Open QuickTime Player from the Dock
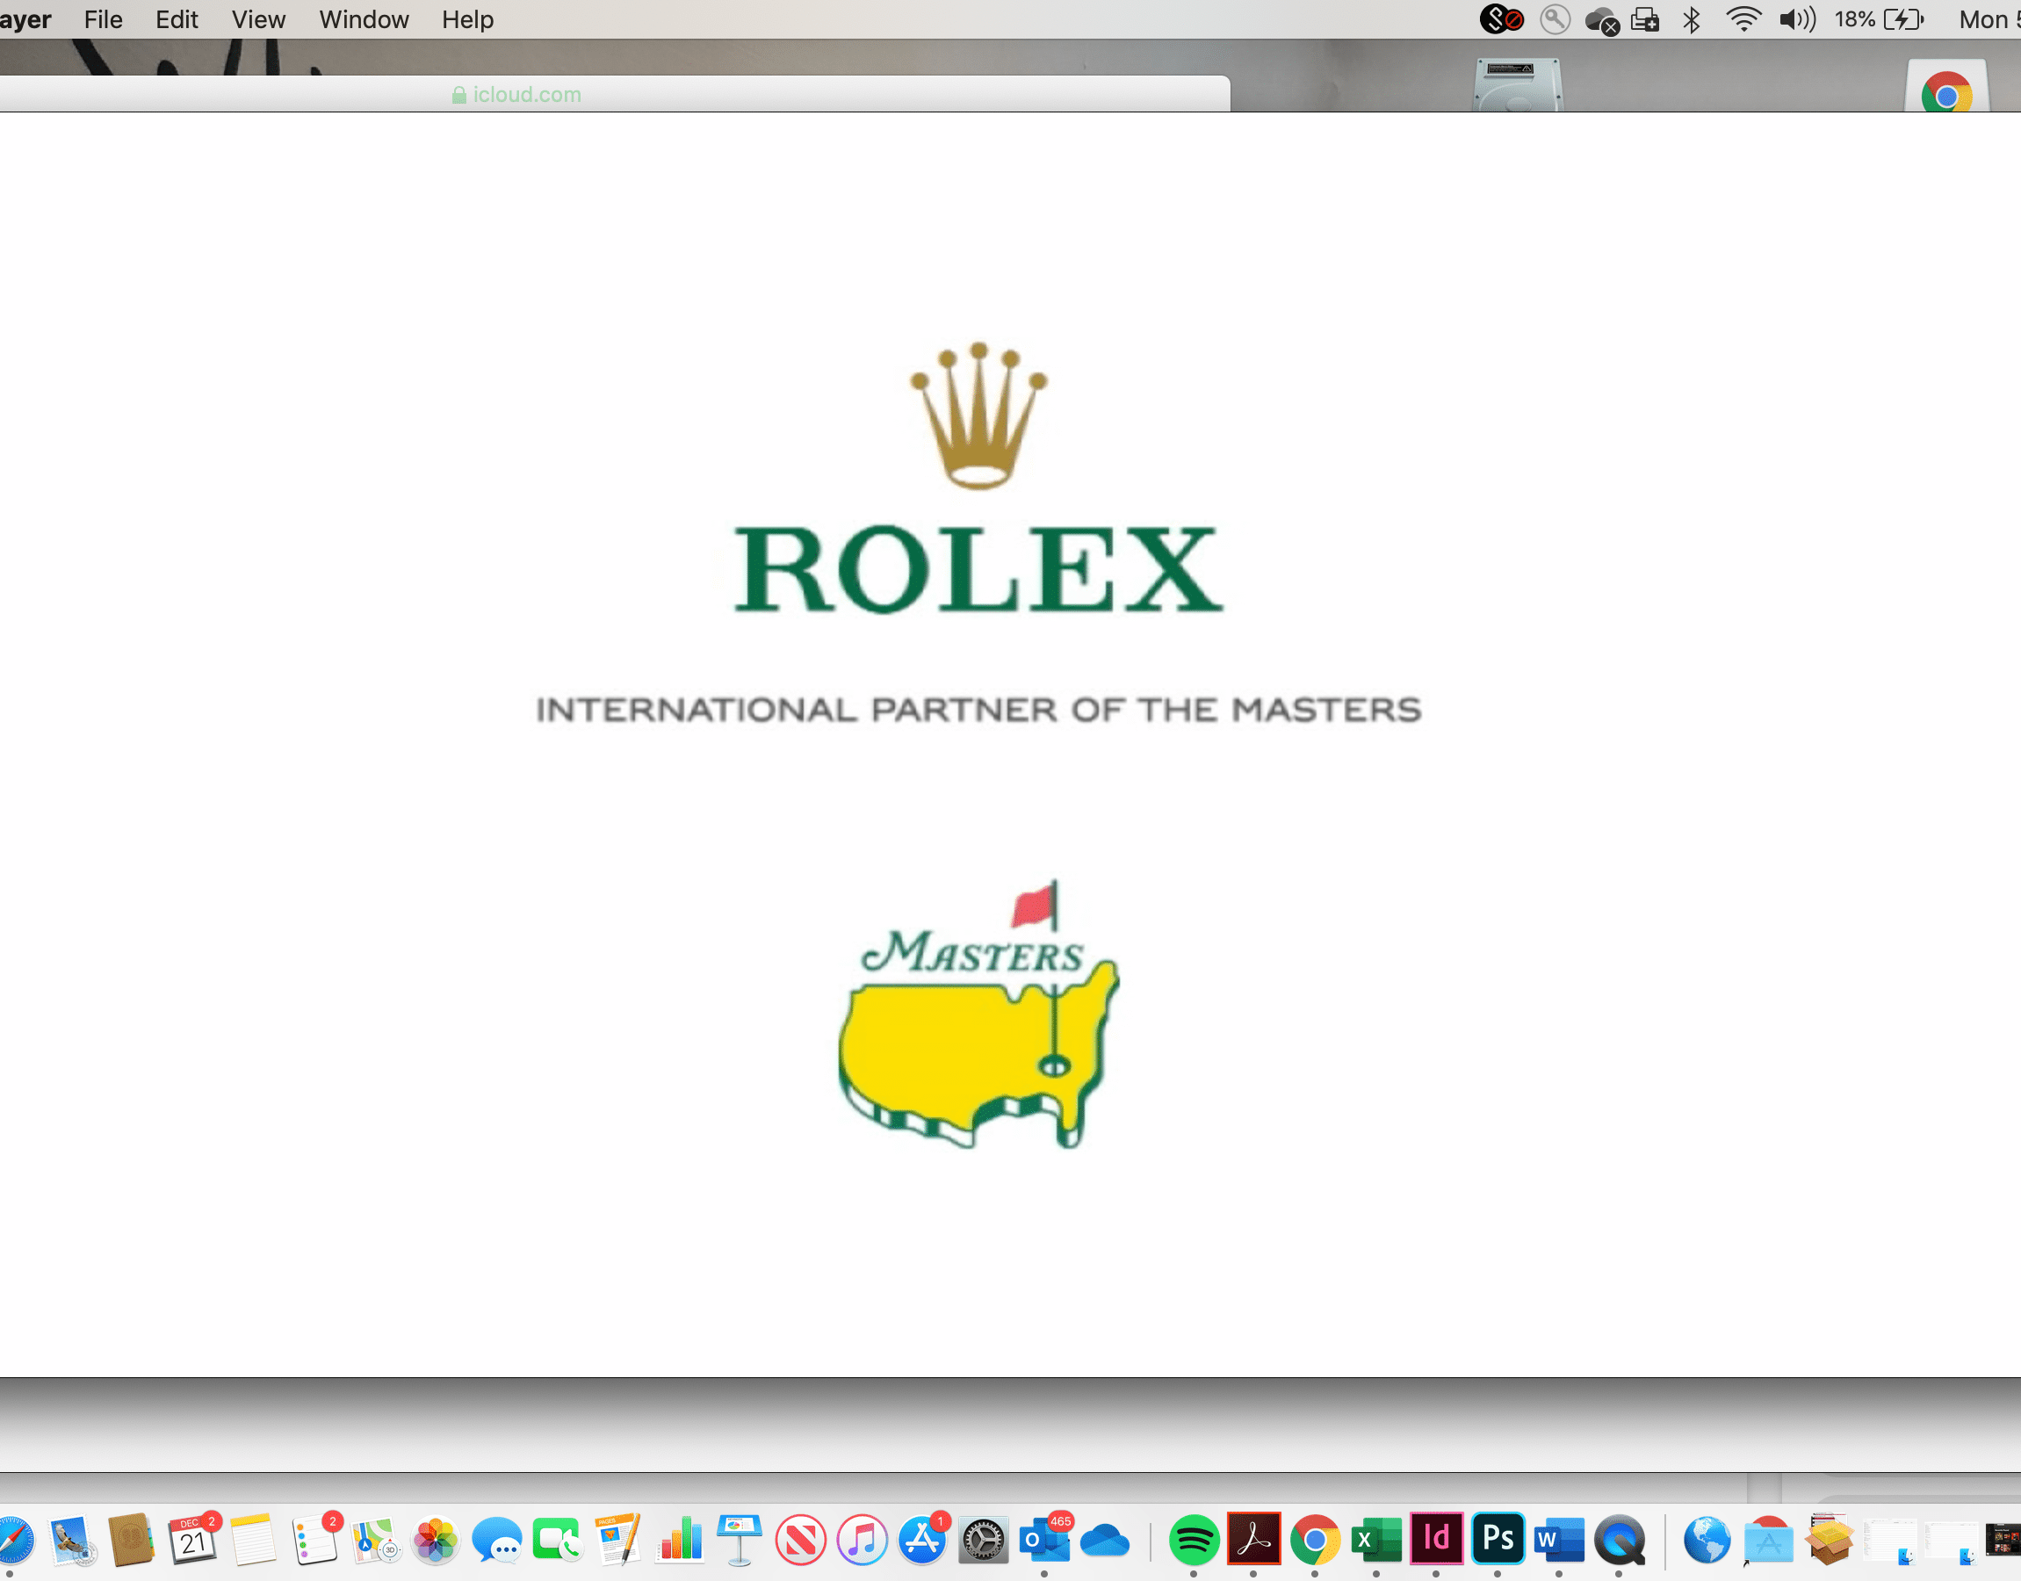 [1620, 1541]
